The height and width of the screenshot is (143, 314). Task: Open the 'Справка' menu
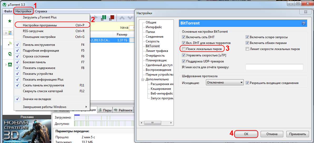coord(41,11)
